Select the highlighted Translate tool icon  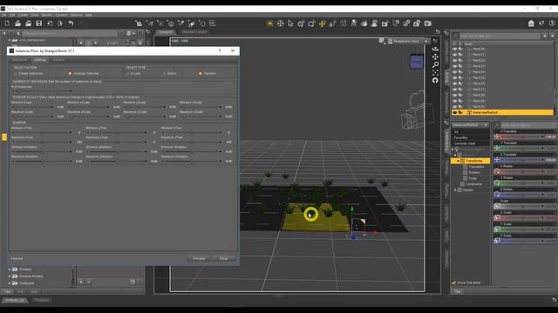click(322, 23)
